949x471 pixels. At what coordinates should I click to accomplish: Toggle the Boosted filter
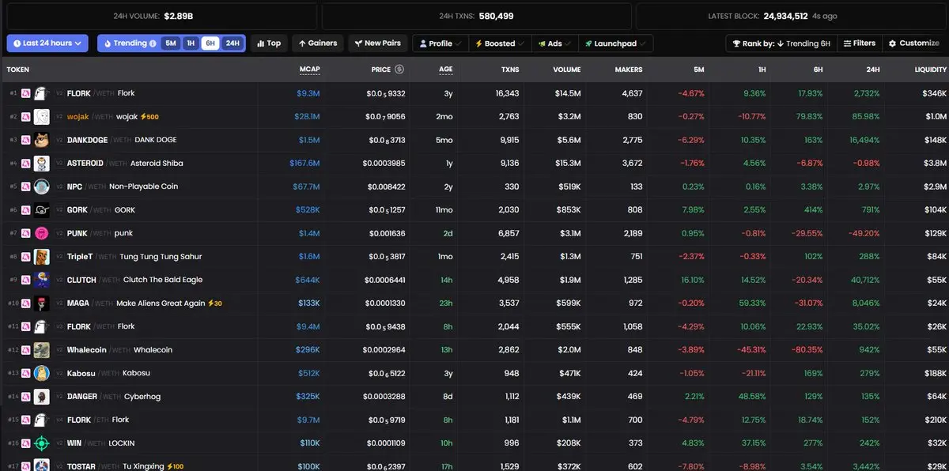[x=500, y=43]
